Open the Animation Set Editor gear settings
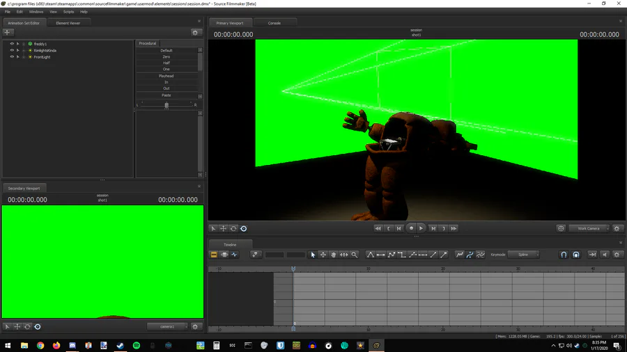627x352 pixels. pos(196,32)
